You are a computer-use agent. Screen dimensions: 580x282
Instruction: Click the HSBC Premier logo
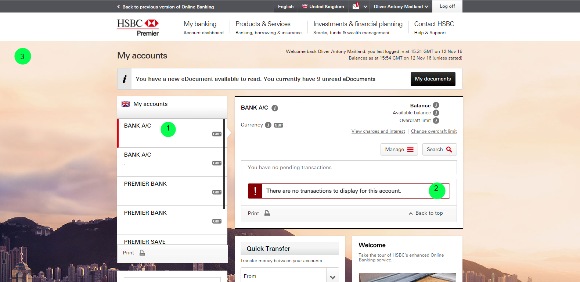[x=138, y=28]
